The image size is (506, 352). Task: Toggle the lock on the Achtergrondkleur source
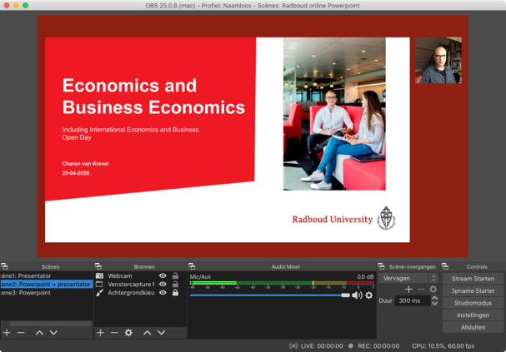[175, 293]
